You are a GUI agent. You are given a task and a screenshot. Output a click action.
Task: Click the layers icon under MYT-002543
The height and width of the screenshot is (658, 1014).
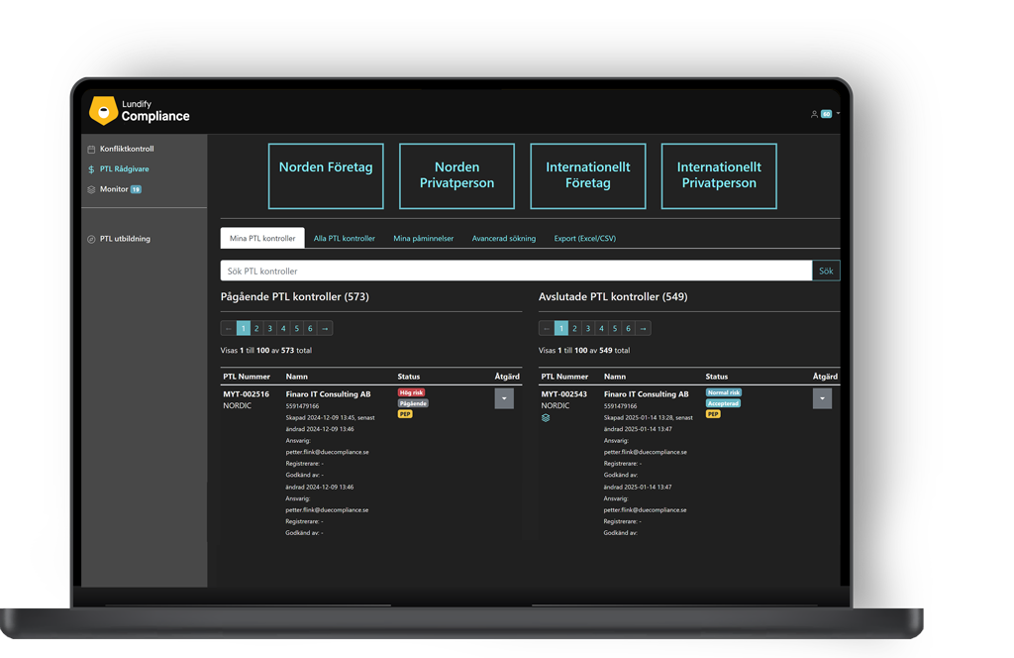pos(546,418)
